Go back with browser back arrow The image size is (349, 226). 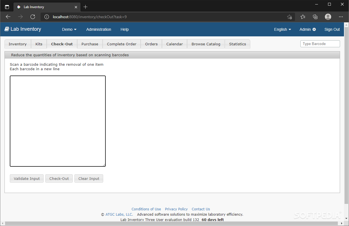(8, 17)
